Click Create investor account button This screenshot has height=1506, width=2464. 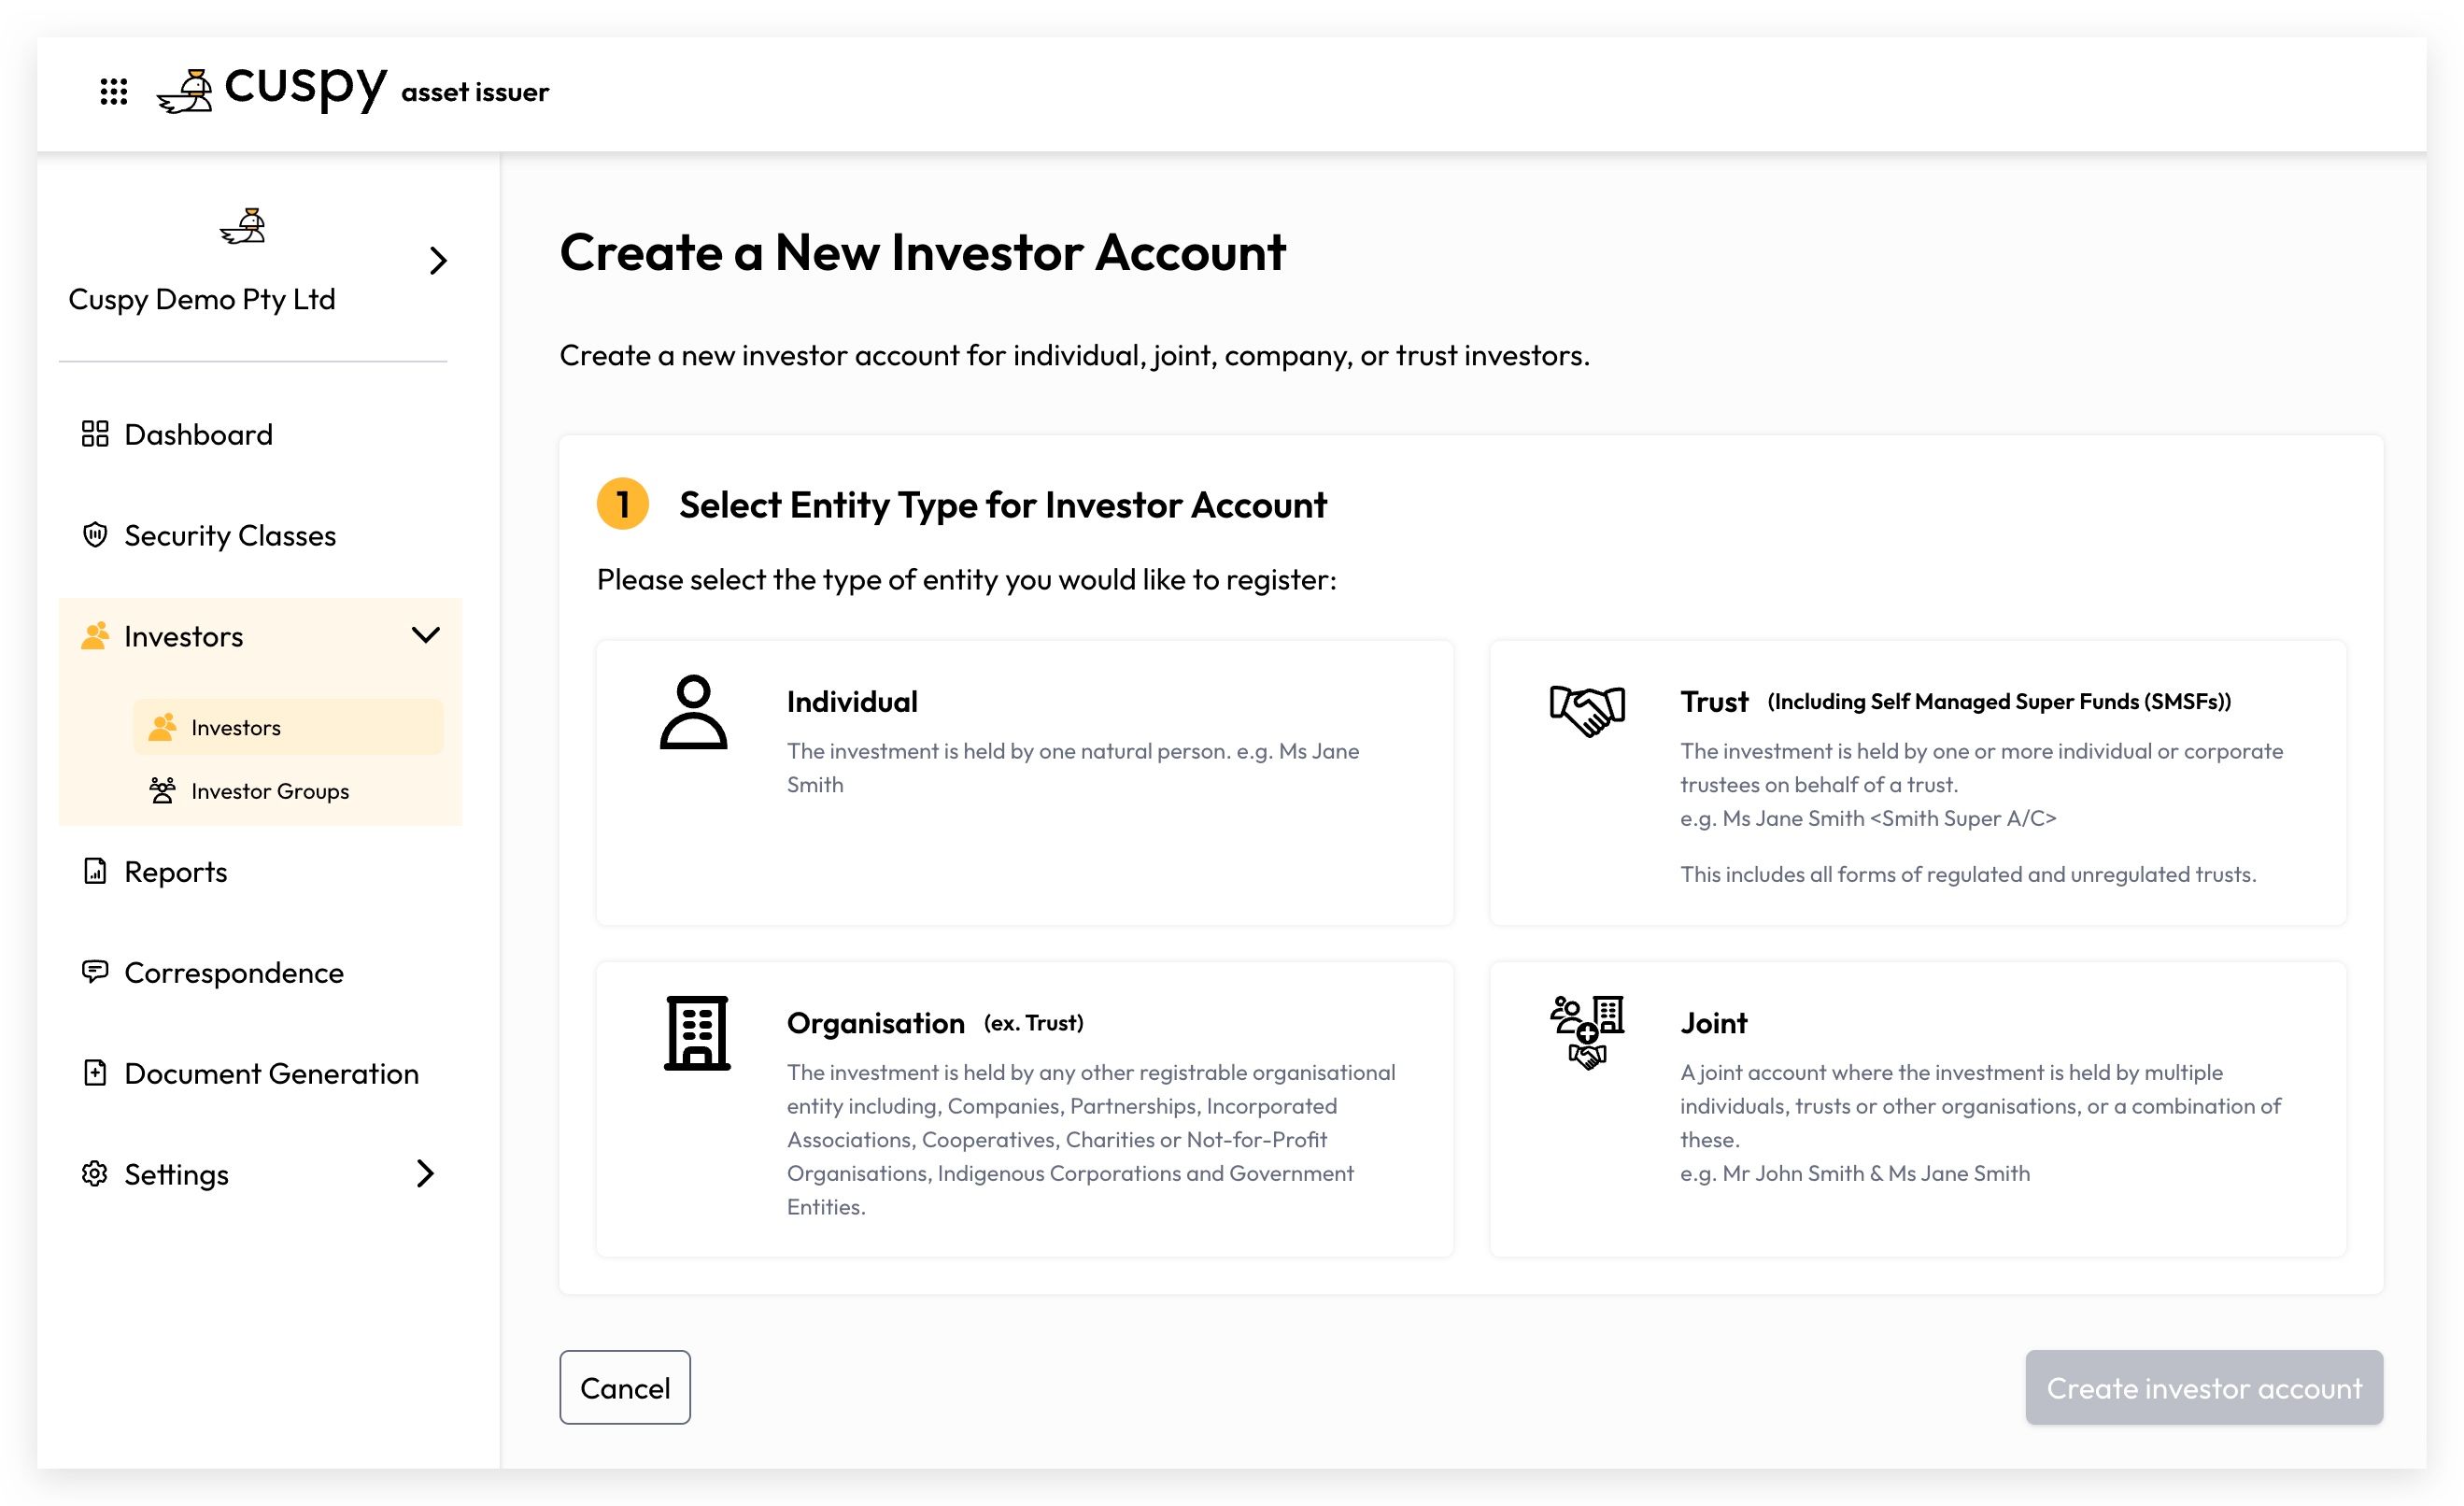[x=2204, y=1388]
